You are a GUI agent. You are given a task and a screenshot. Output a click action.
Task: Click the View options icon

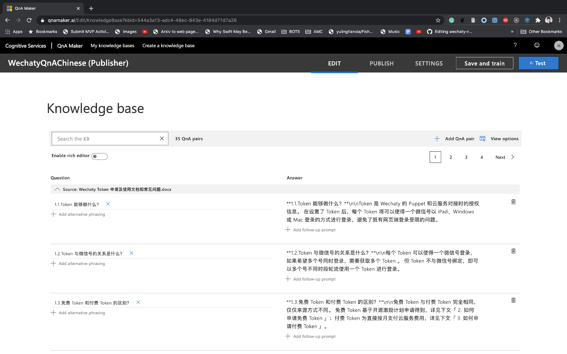click(483, 139)
